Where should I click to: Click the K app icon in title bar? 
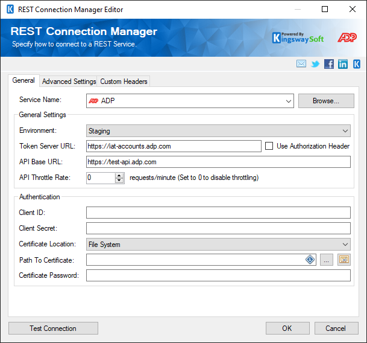[10, 10]
